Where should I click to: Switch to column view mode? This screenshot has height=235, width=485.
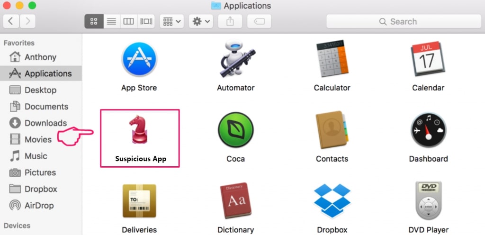click(x=128, y=21)
